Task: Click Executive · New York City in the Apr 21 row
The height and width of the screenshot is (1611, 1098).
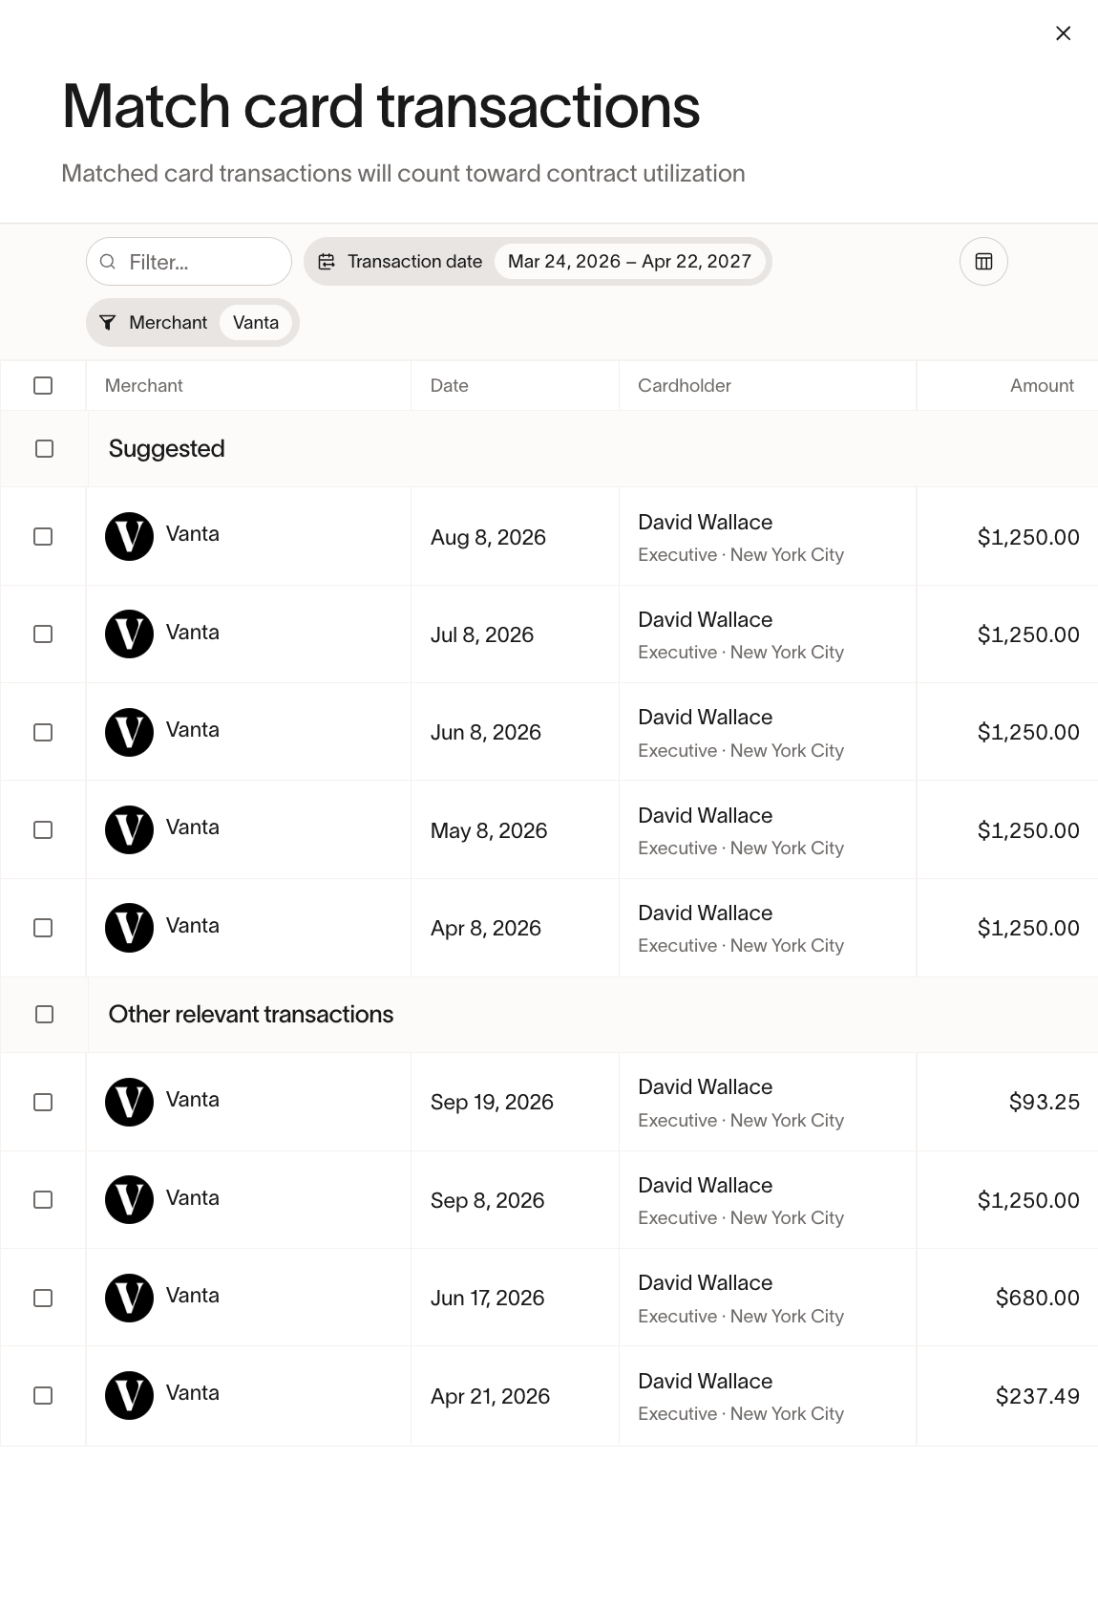Action: pyautogui.click(x=741, y=1414)
